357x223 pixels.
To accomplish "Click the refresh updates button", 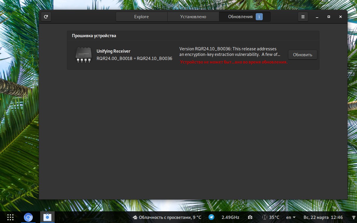I will click(x=46, y=17).
